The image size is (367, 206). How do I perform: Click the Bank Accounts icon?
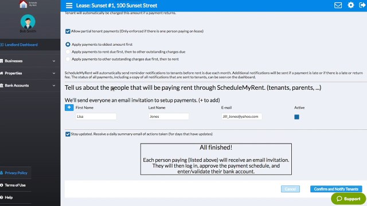click(2, 85)
